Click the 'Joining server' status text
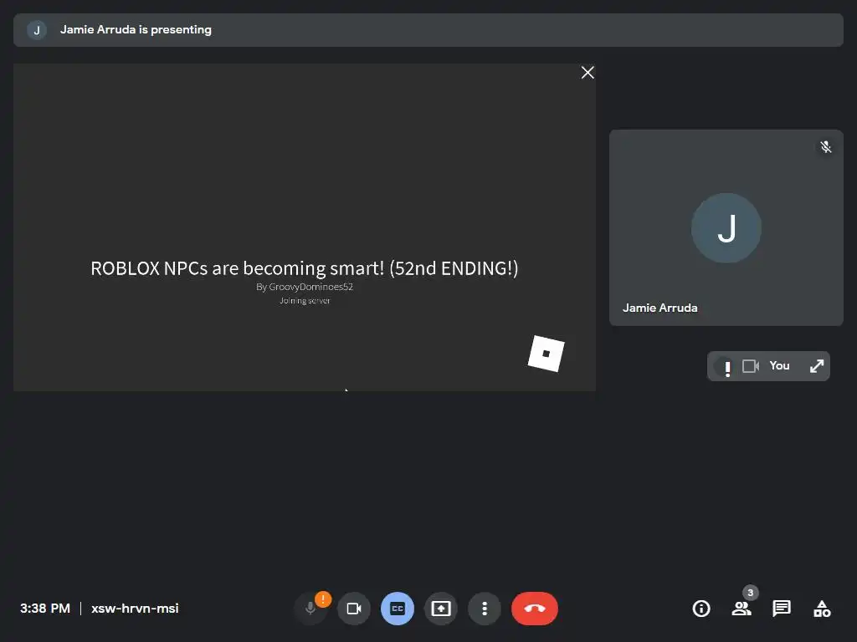857x642 pixels. 305,300
